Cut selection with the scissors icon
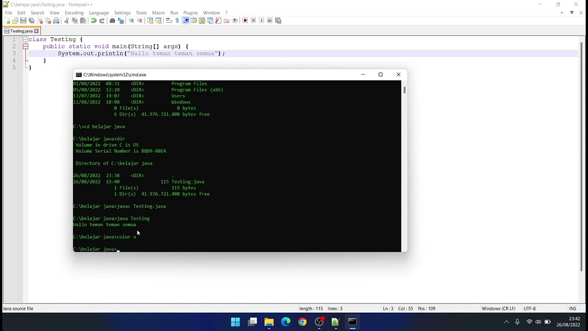The image size is (588, 331). tap(67, 20)
